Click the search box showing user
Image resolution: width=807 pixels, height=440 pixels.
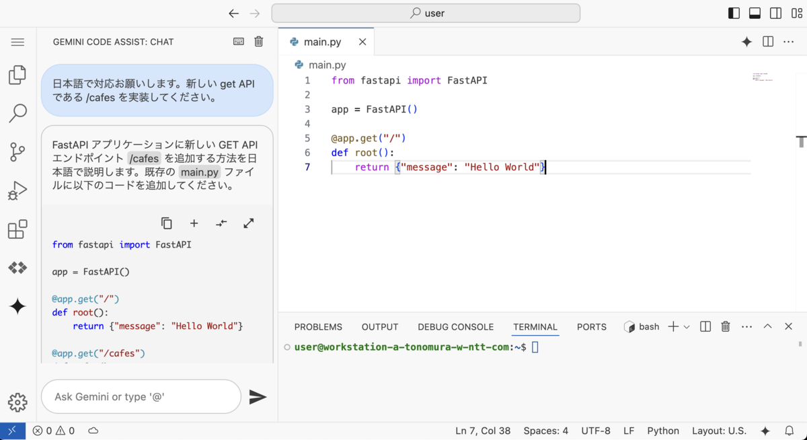(x=426, y=13)
